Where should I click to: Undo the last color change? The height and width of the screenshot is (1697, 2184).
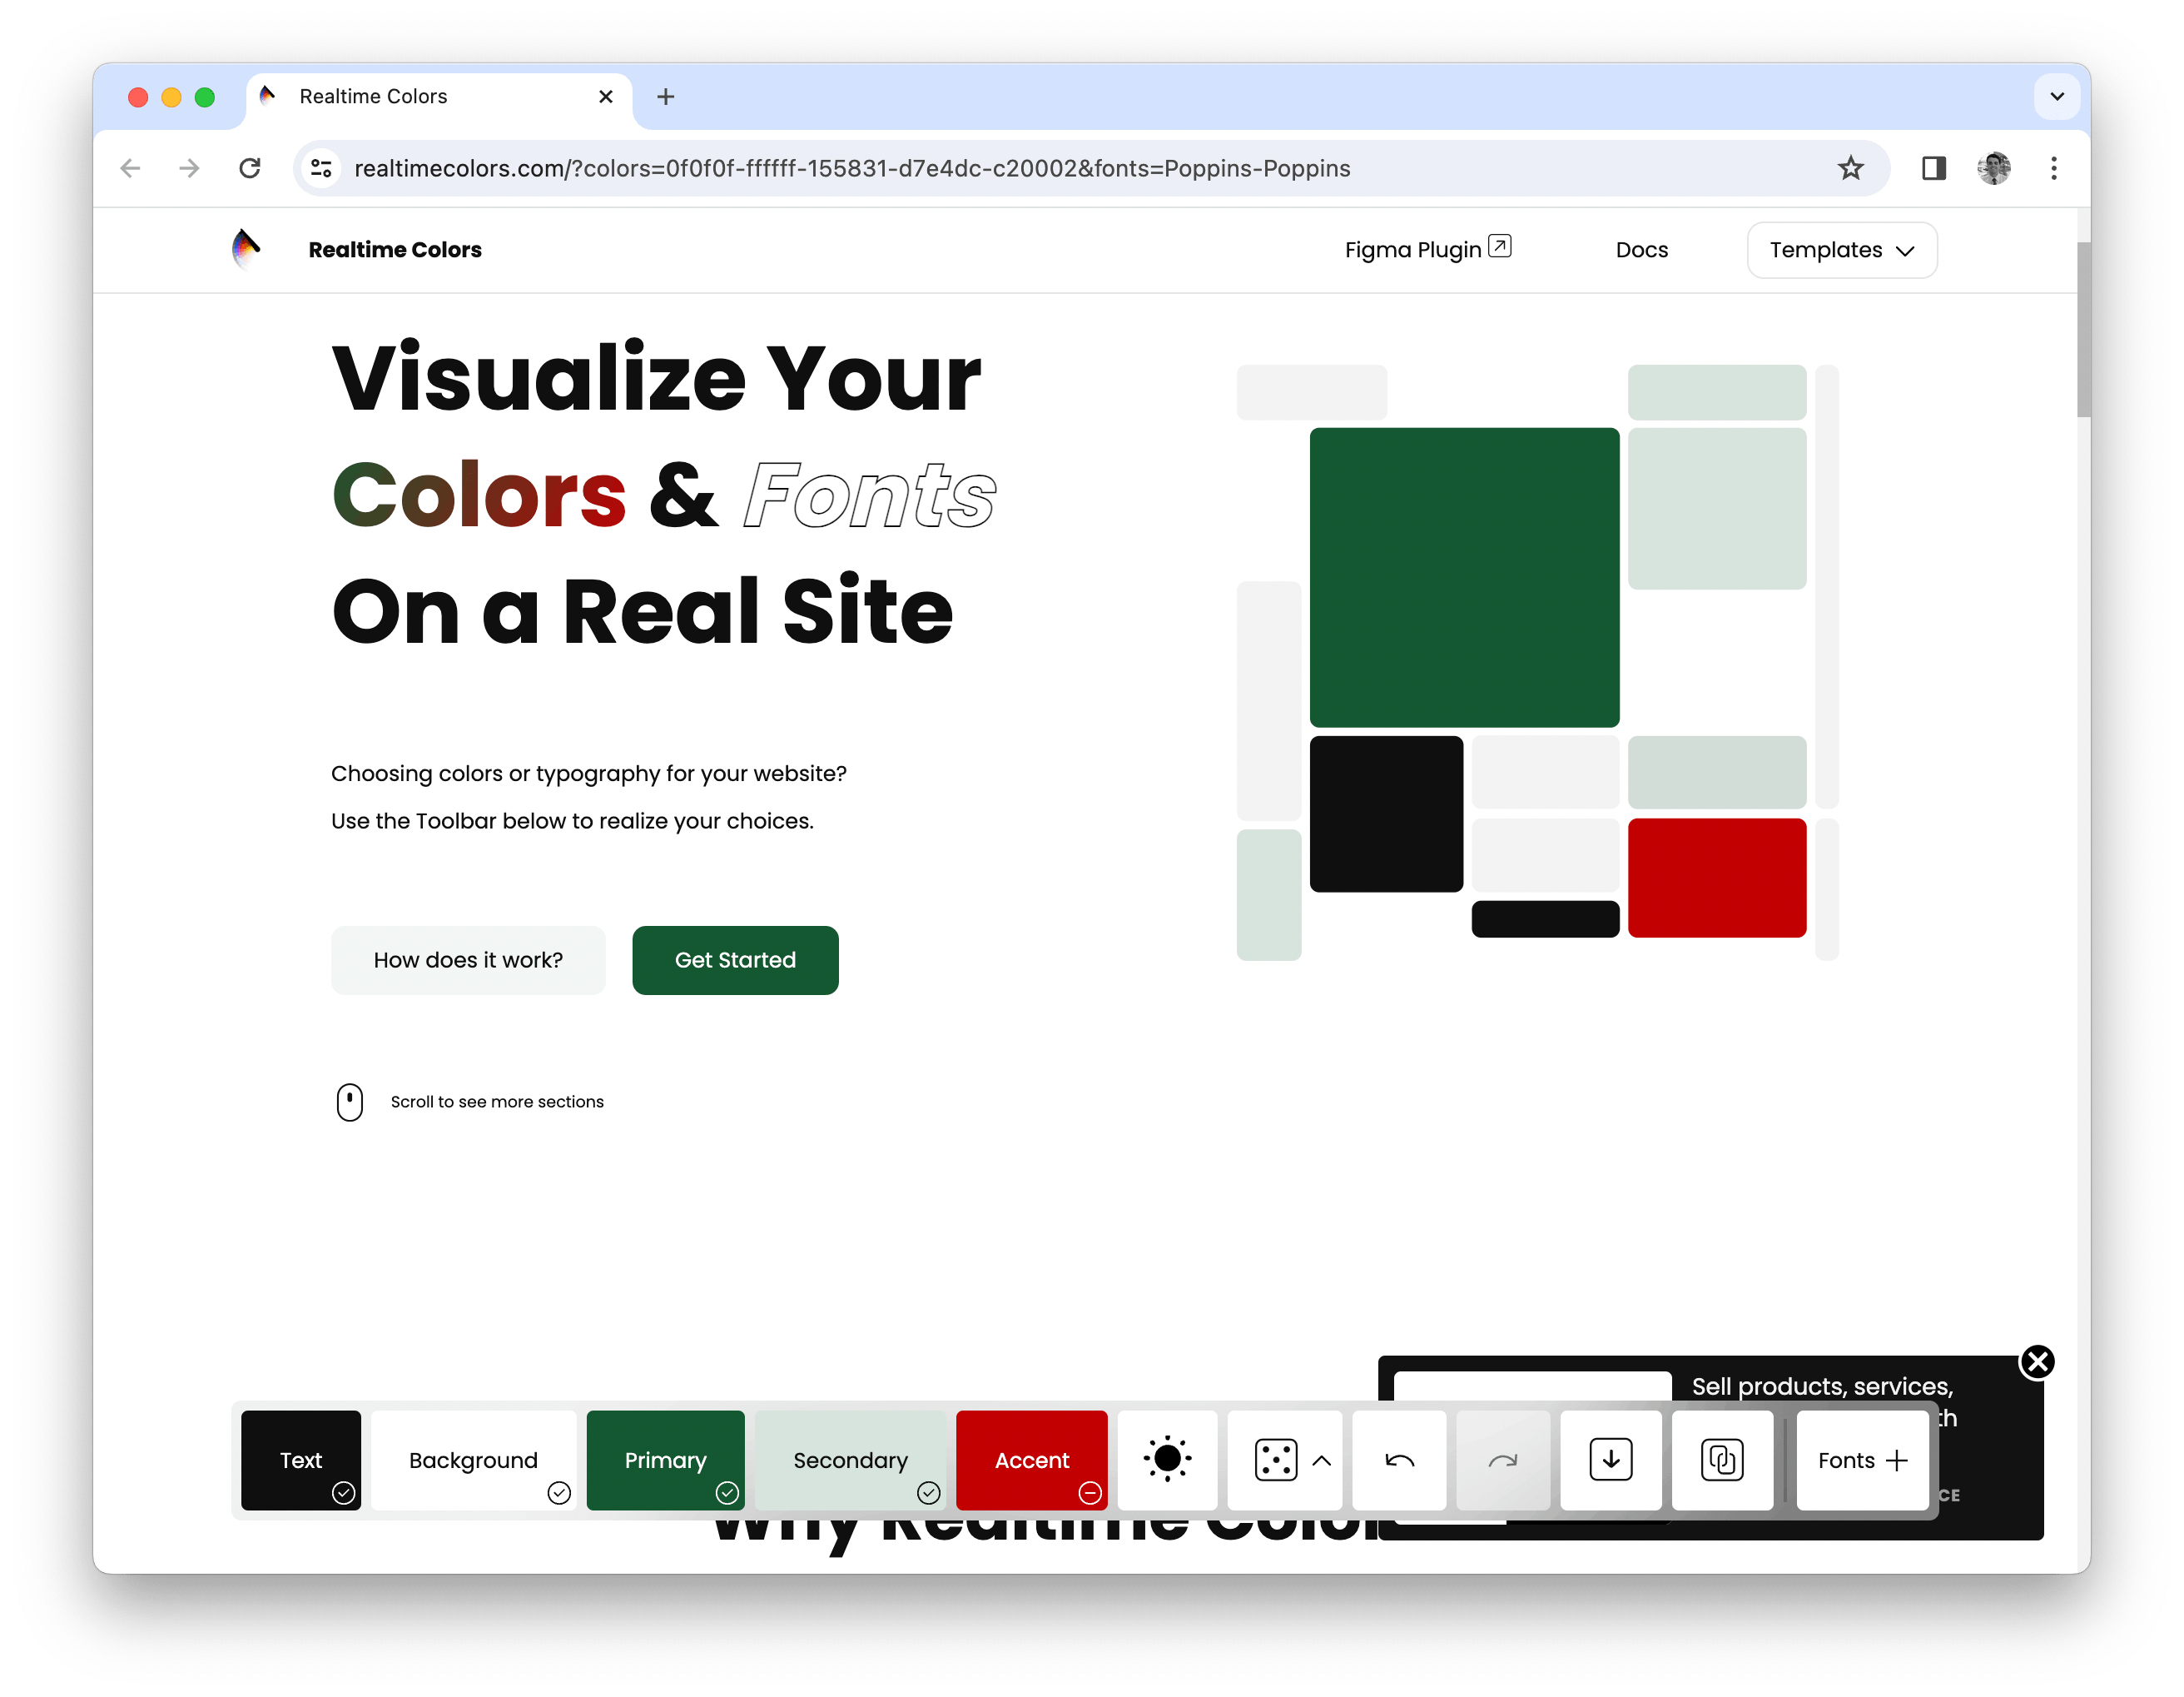pyautogui.click(x=1399, y=1460)
